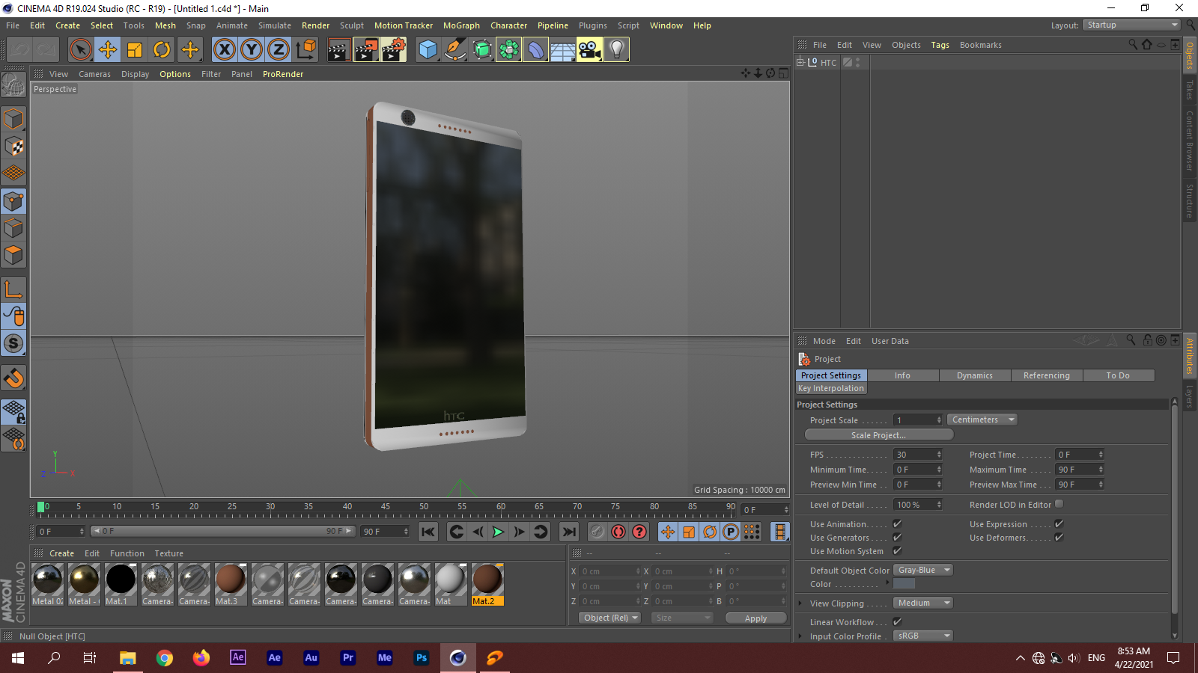Click the Make Editable icon
Screen dimensions: 1198x673
click(13, 85)
